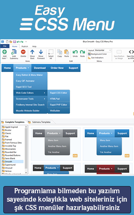Image resolution: width=134 pixels, height=215 pixels.
Task: Click the CSS badge on gray template
Action: pos(75,156)
